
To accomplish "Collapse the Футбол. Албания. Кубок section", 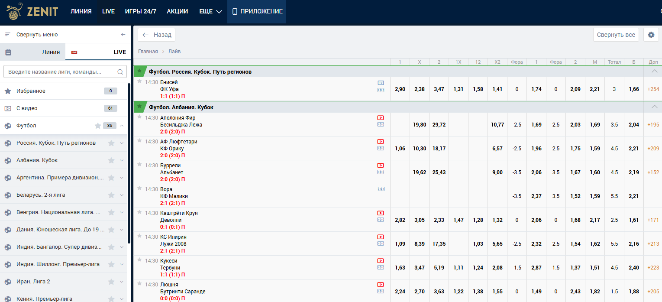I will tap(654, 107).
